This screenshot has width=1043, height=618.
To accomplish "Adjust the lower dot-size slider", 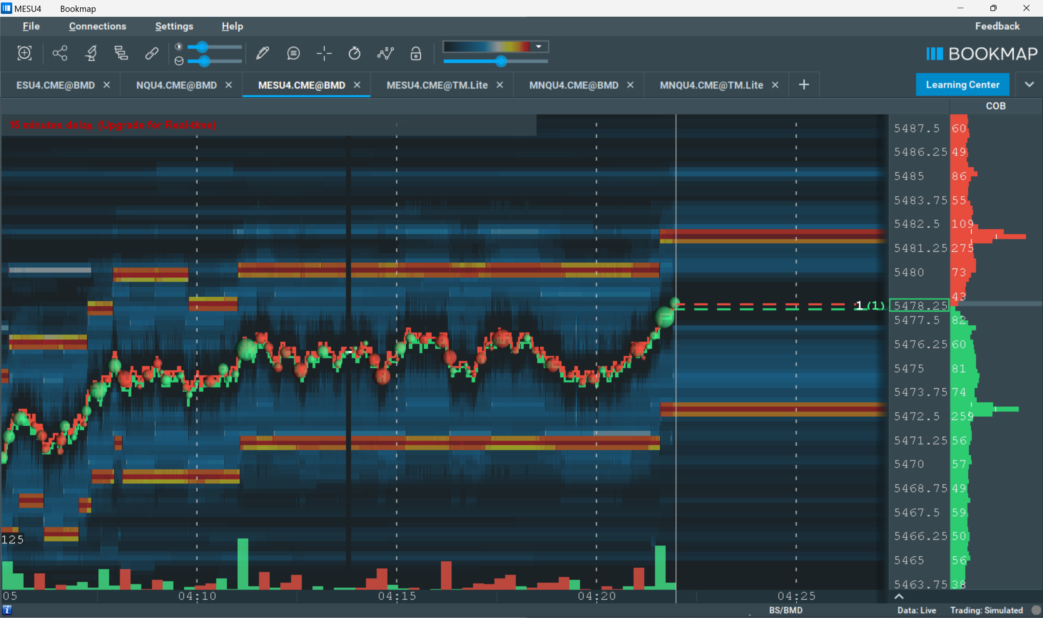I will [x=214, y=61].
